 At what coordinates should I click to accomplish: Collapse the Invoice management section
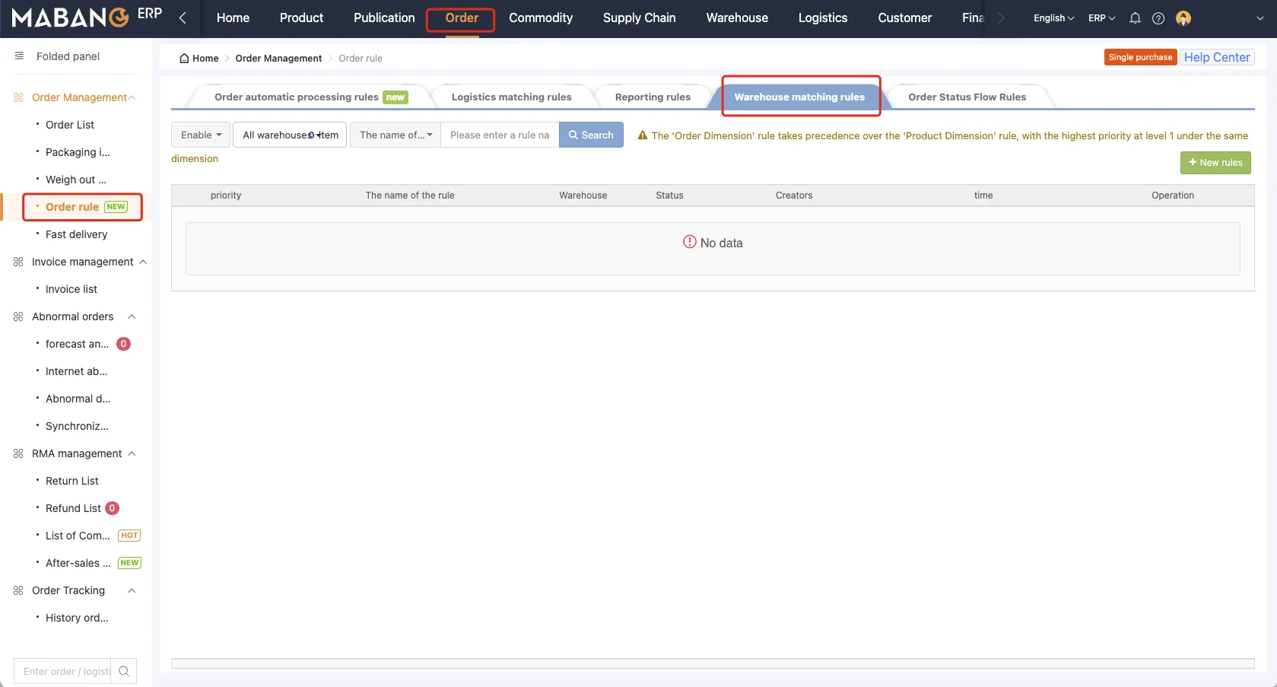coord(143,262)
